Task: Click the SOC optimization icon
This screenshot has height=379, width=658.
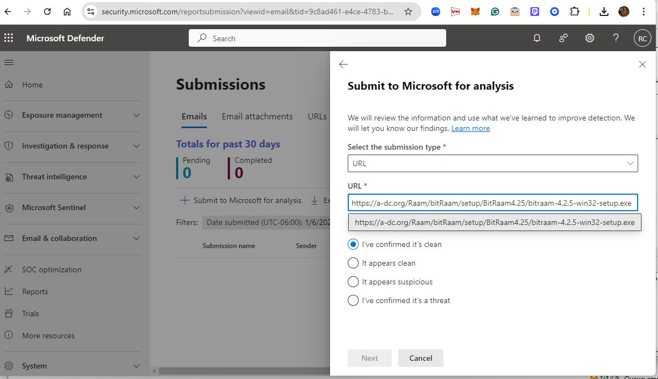Action: [9, 270]
